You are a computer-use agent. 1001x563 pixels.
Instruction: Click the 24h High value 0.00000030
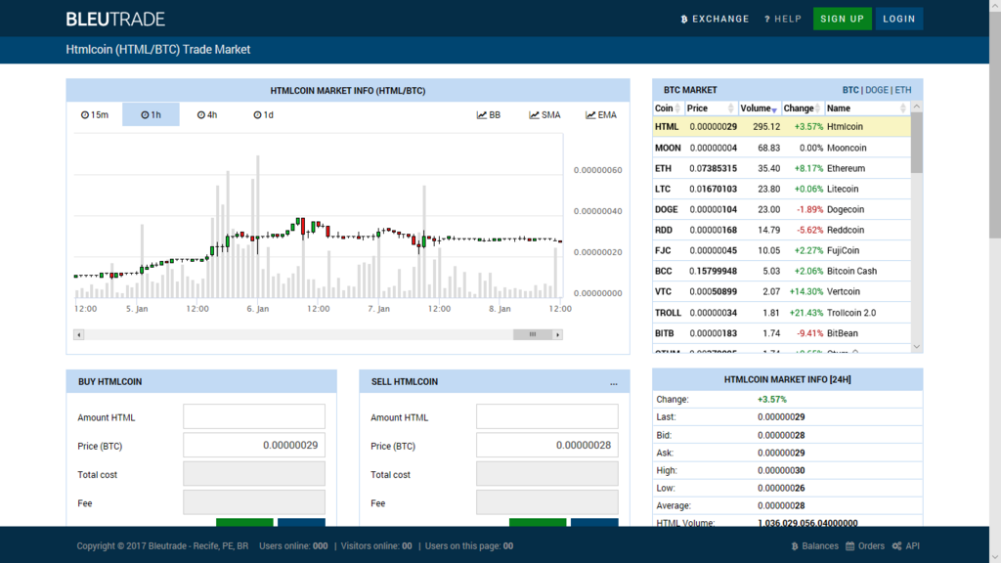(x=781, y=470)
